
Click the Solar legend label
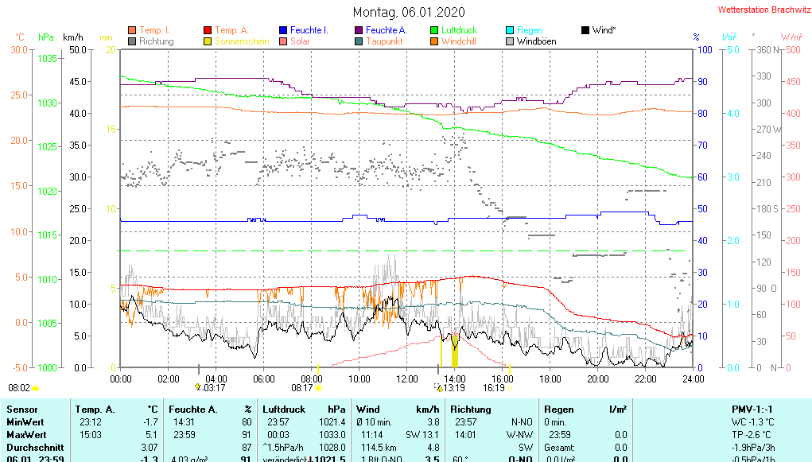point(300,41)
